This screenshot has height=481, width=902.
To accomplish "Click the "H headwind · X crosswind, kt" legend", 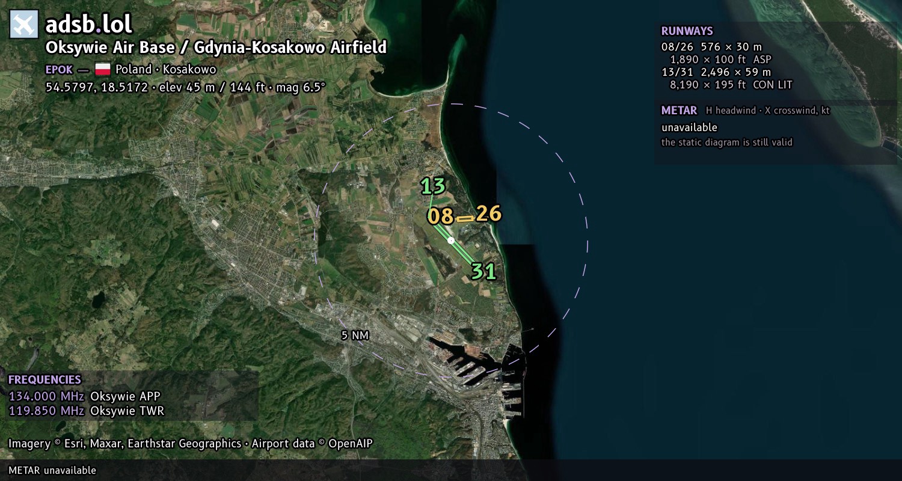I will (768, 111).
